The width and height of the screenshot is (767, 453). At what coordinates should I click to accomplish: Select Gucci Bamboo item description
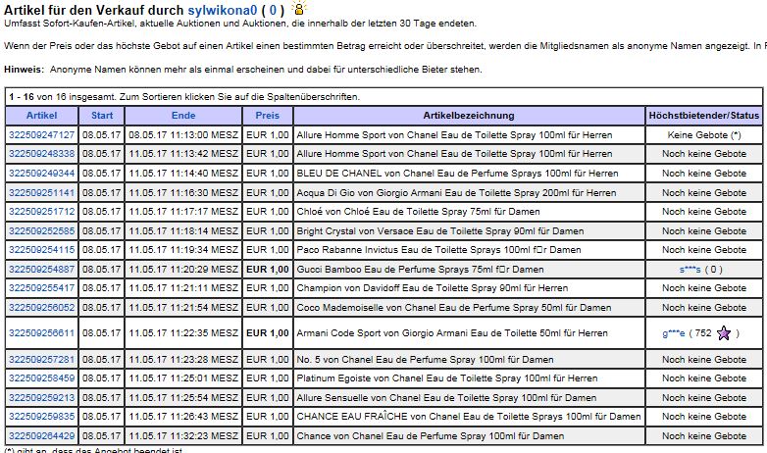coord(420,269)
